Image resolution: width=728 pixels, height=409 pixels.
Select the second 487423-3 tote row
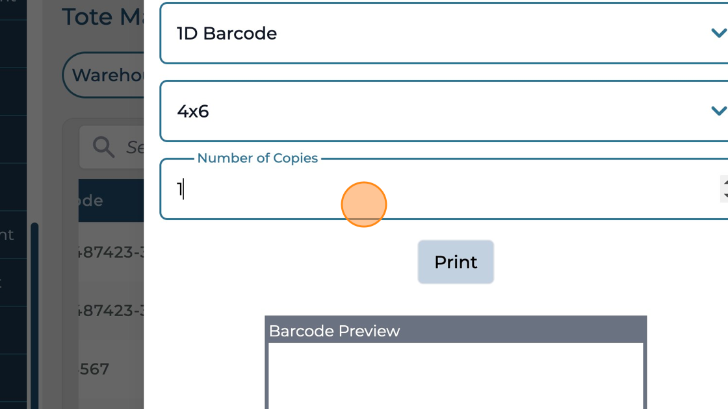(x=110, y=310)
